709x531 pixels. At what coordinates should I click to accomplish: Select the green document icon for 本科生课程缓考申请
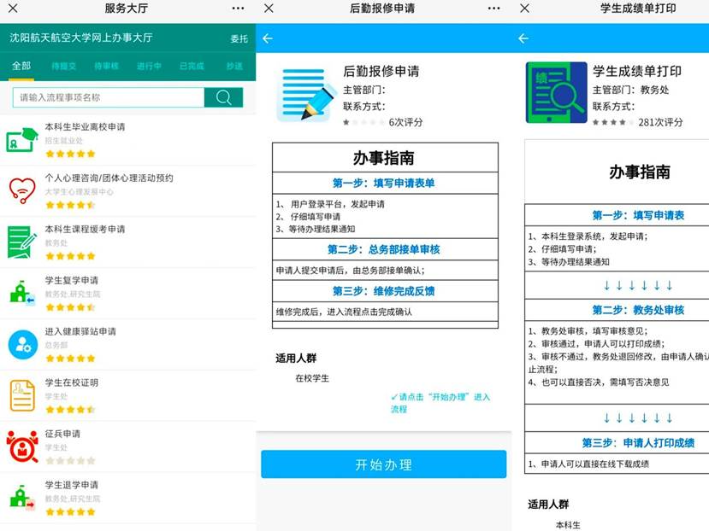22,242
